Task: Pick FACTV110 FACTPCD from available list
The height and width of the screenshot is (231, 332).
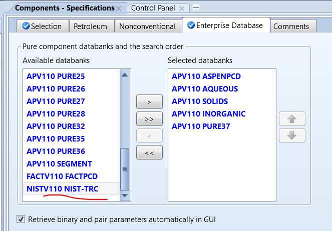Action: [x=62, y=176]
